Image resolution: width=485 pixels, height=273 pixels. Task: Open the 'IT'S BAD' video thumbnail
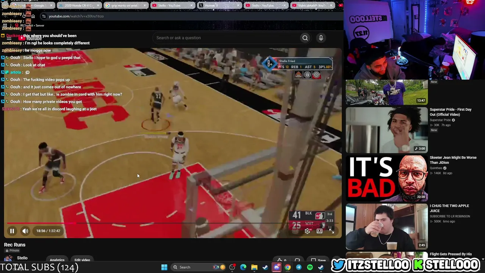tap(387, 178)
